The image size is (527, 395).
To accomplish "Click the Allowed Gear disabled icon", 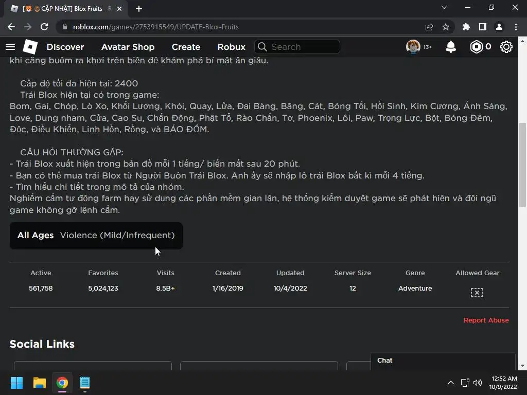I will 477,293.
